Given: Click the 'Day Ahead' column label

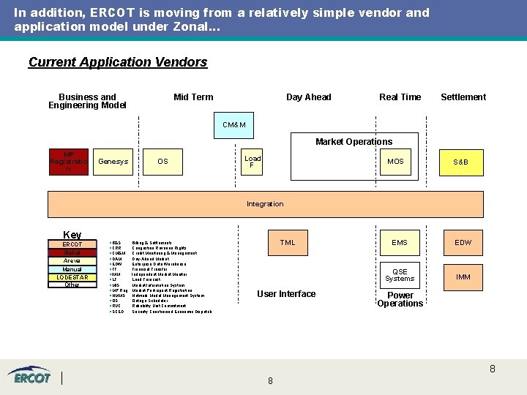Looking at the screenshot, I should click(309, 97).
